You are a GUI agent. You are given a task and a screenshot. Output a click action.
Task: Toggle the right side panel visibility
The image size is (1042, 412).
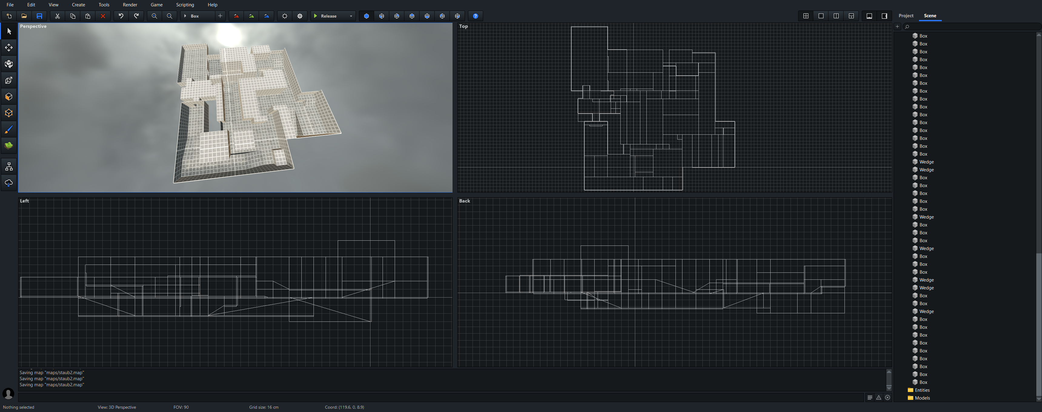pos(884,16)
